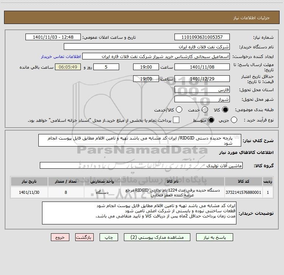Click the توضیحات خریدار notes box

pyautogui.click(x=139, y=213)
